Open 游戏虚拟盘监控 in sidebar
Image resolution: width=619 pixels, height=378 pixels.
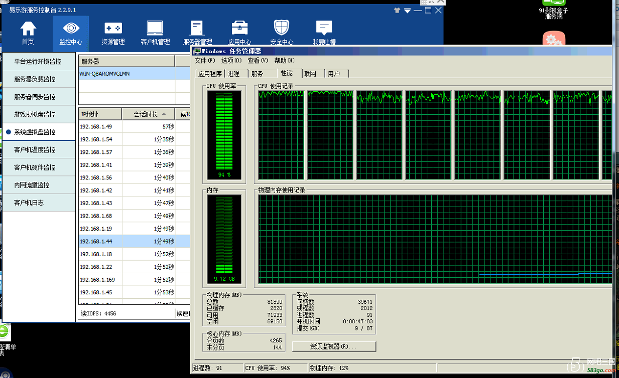tap(39, 114)
